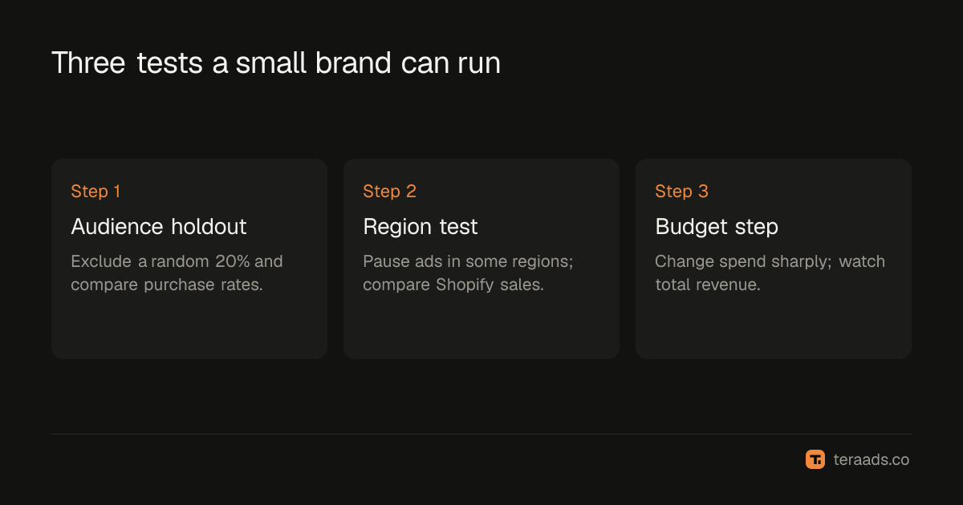Screen dimensions: 963x505
Task: Open the teraads.co link
Action: 871,460
